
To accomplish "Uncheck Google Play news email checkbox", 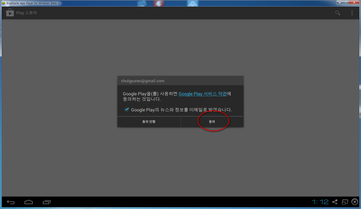I will tap(126, 109).
